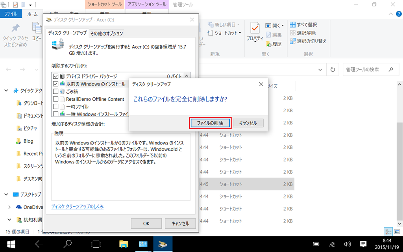Open Blog folder in navigation pane
403x252 pixels.
25,141
